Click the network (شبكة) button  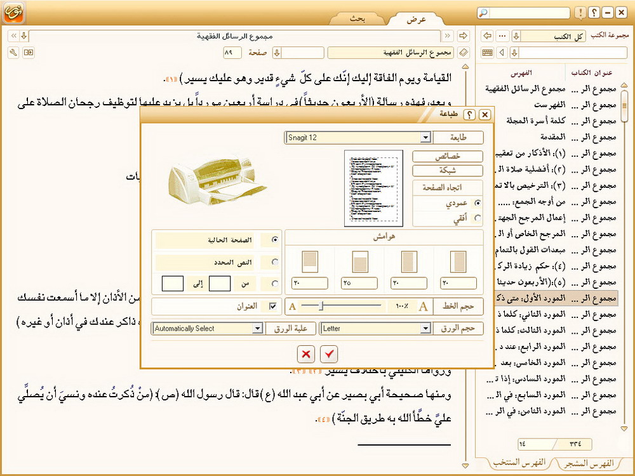click(x=448, y=170)
